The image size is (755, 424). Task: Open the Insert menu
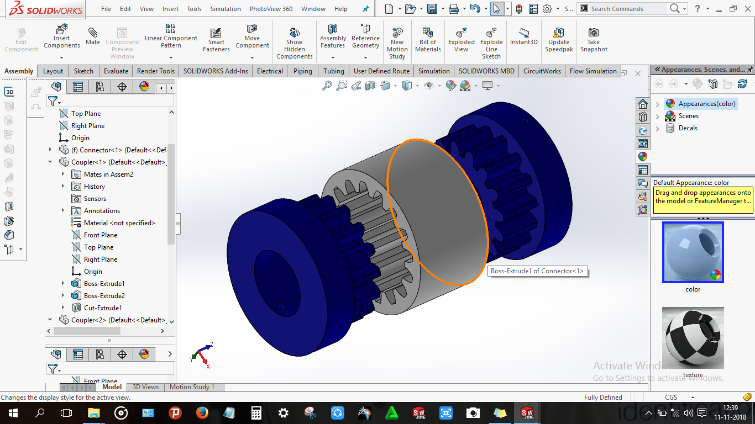(171, 9)
